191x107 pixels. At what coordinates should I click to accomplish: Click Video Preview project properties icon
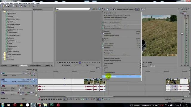[105, 9]
